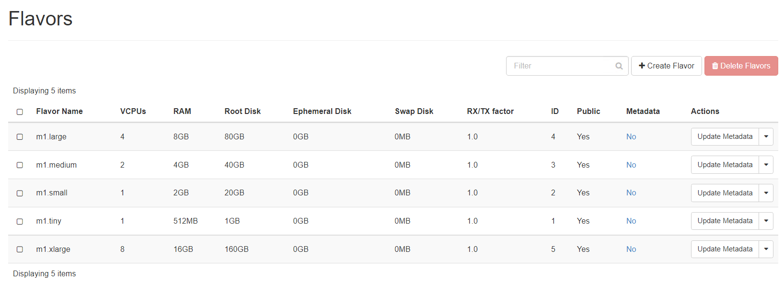The height and width of the screenshot is (283, 784).
Task: Expand m1.tiny actions dropdown caret
Action: click(x=766, y=221)
